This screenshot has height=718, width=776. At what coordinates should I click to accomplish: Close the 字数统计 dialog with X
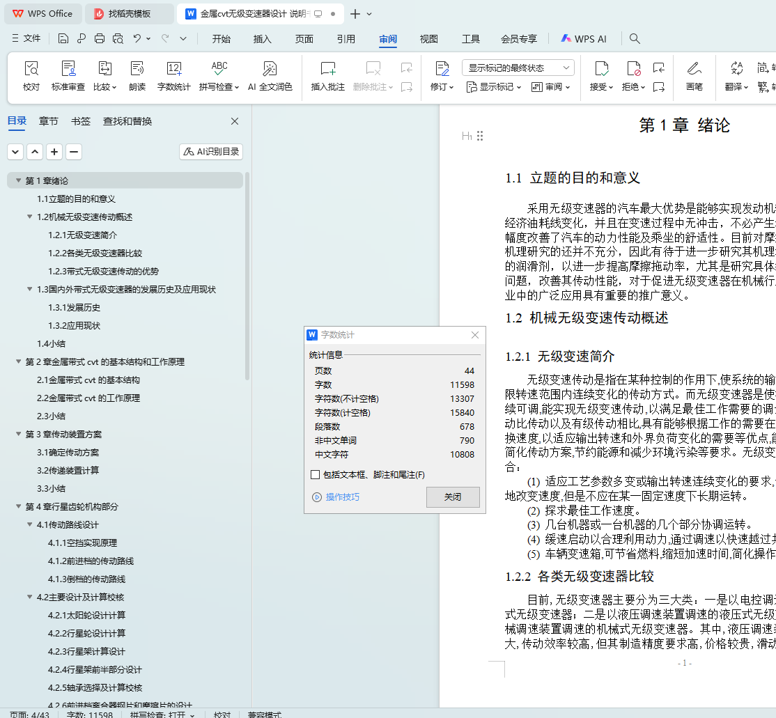(x=475, y=335)
